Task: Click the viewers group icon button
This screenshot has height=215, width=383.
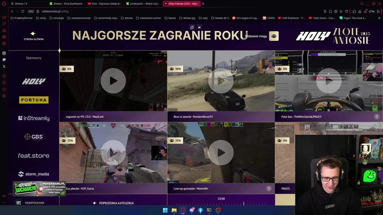Action: point(274,36)
